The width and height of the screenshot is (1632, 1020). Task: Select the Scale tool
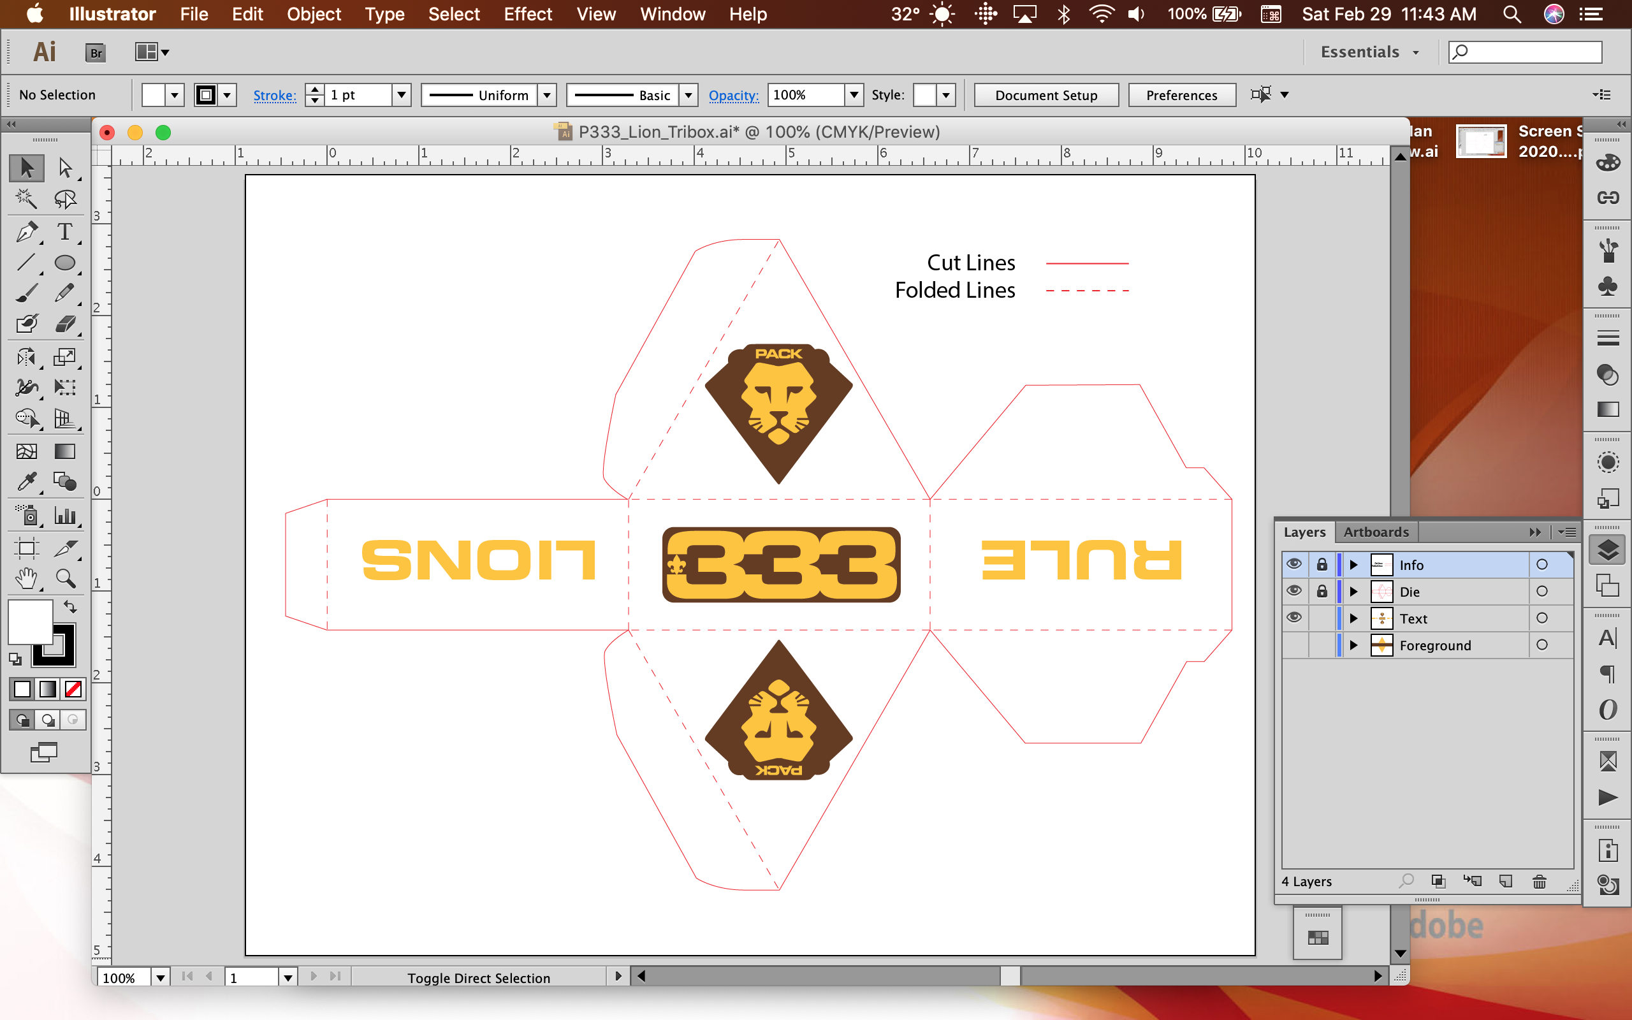[x=65, y=356]
